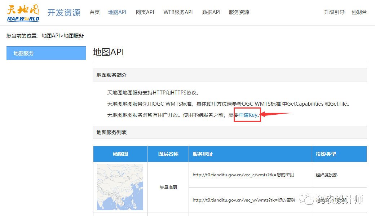Open the 控制台 console link
This screenshot has height=216, width=375.
click(359, 12)
